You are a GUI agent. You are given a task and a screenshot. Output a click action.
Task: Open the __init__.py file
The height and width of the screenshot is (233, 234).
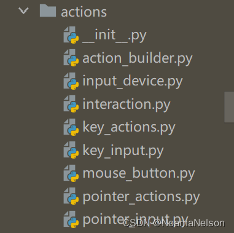coord(114,36)
